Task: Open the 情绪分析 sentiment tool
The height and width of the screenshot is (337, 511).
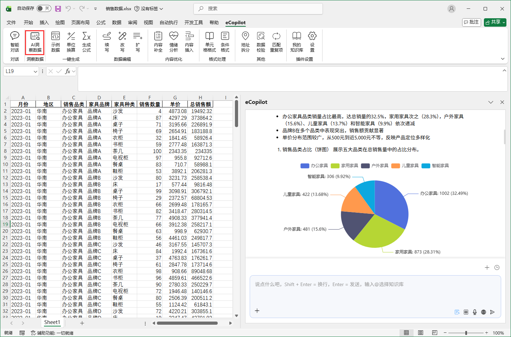Action: (174, 41)
